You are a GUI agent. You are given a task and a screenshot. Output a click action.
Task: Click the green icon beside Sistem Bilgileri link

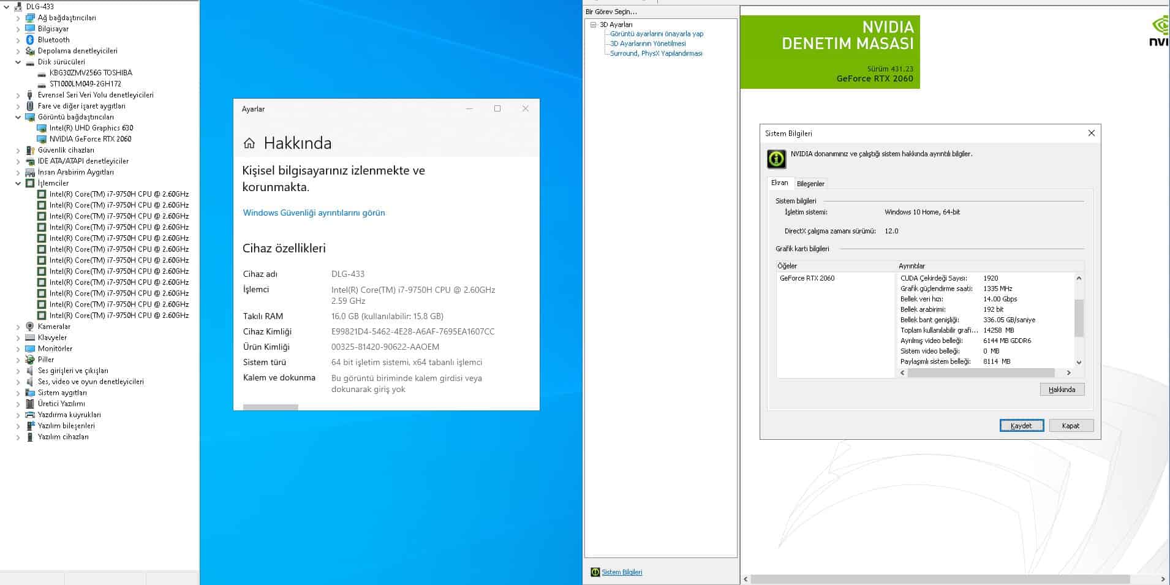pos(595,572)
